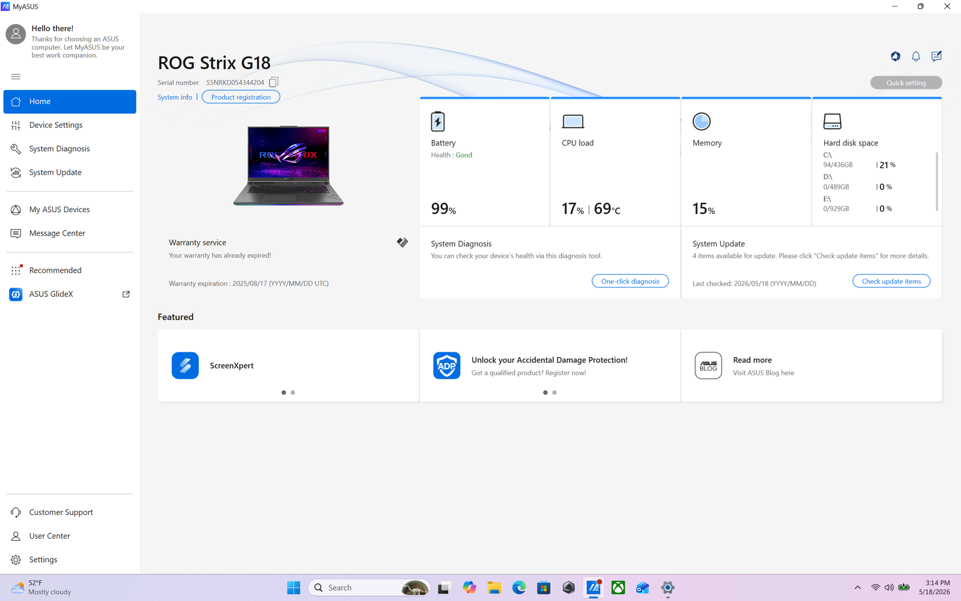The height and width of the screenshot is (601, 961).
Task: Launch Microsoft Edge from the taskbar
Action: click(519, 588)
